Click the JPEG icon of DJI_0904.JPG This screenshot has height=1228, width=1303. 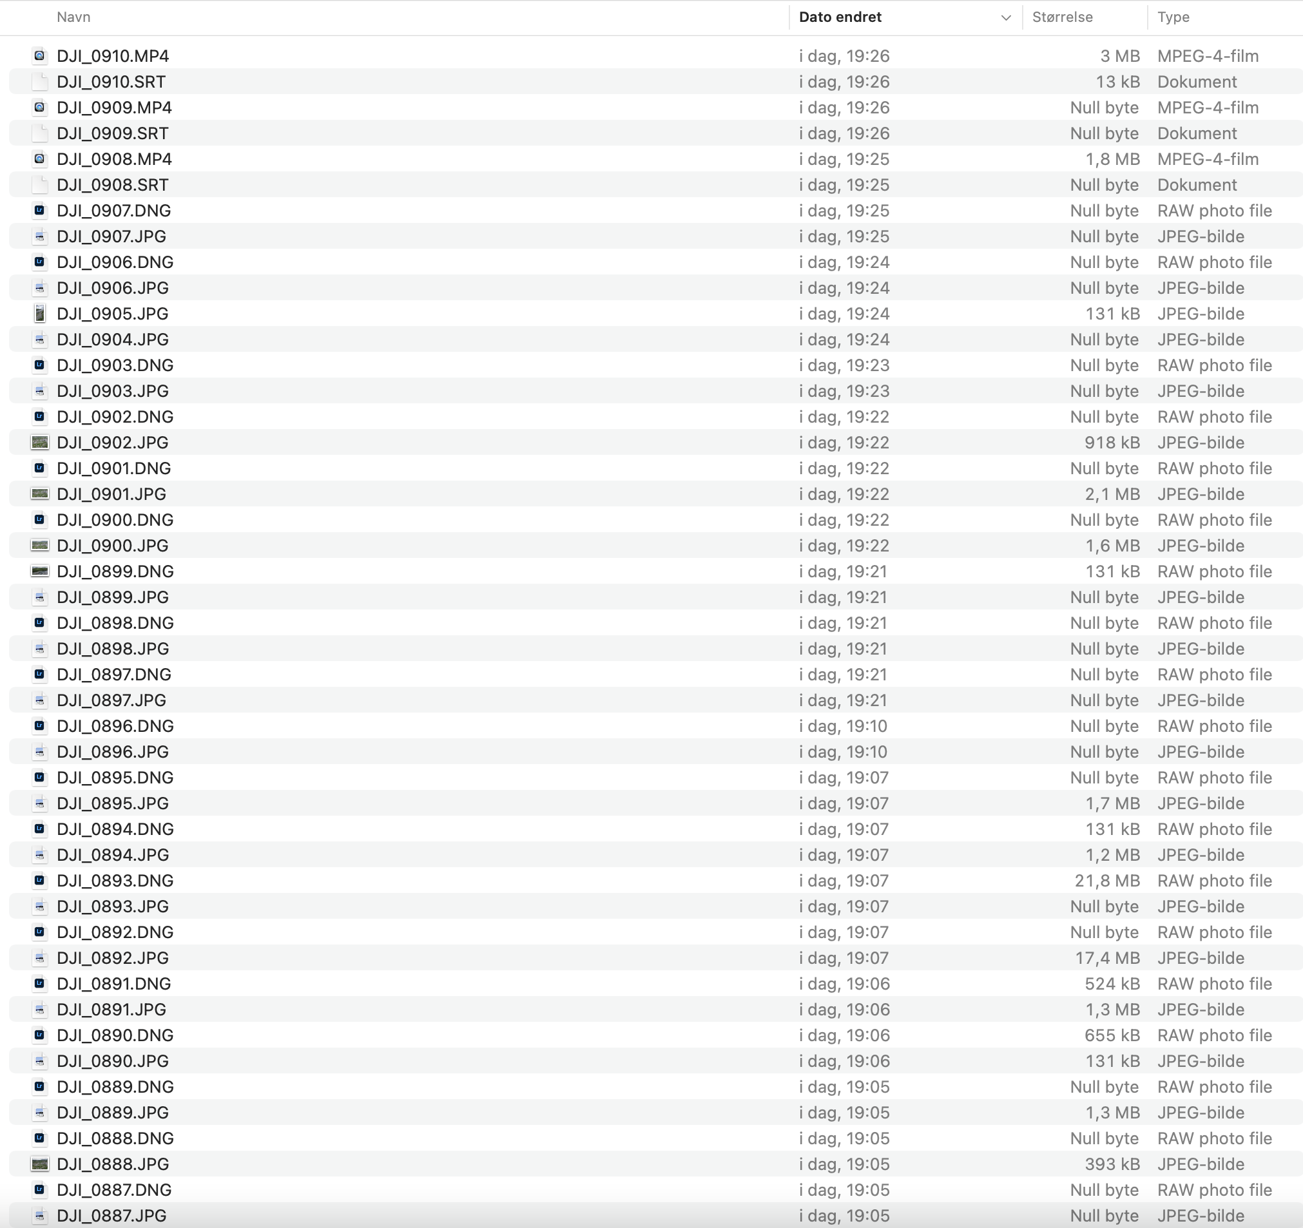click(x=40, y=340)
